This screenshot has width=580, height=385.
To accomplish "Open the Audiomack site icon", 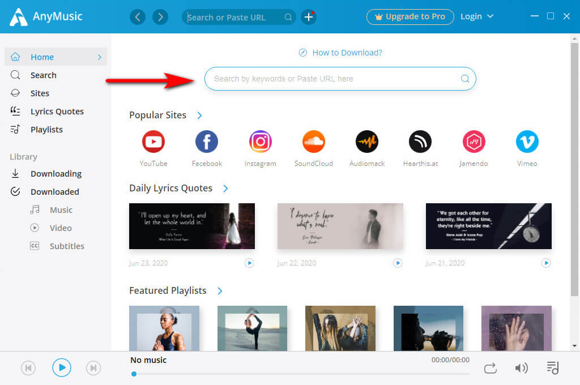I will 367,142.
